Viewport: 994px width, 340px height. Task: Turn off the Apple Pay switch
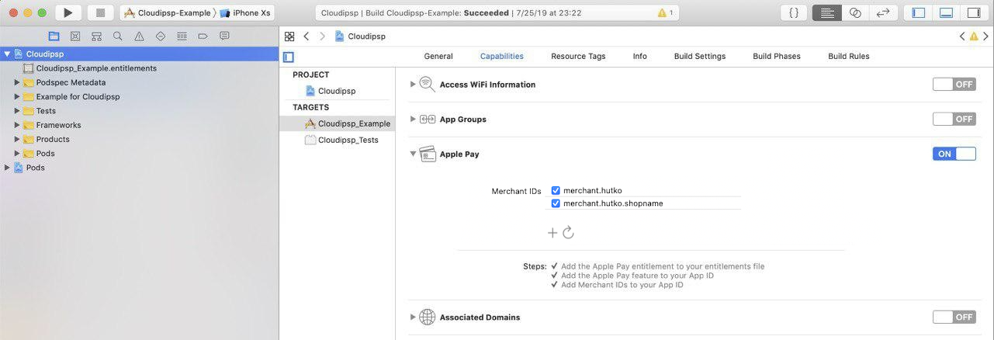(x=954, y=154)
